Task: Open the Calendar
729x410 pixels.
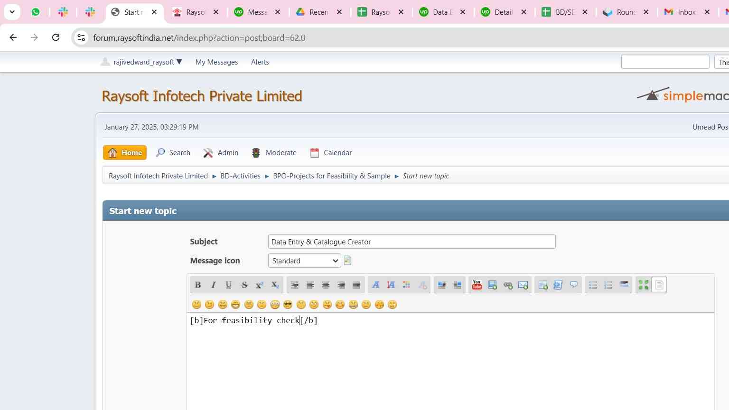Action: [x=331, y=152]
